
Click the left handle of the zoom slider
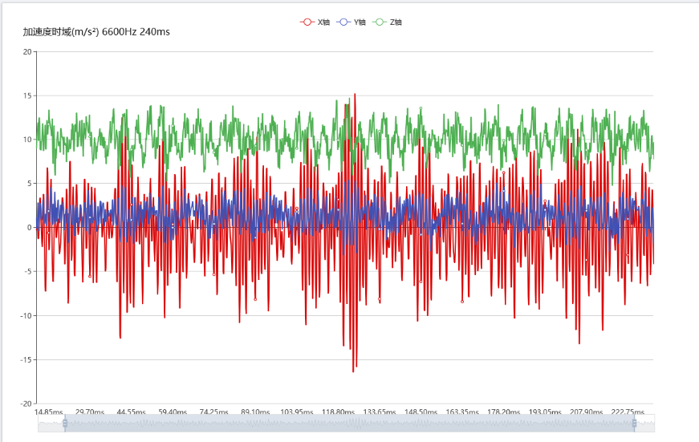coord(65,423)
